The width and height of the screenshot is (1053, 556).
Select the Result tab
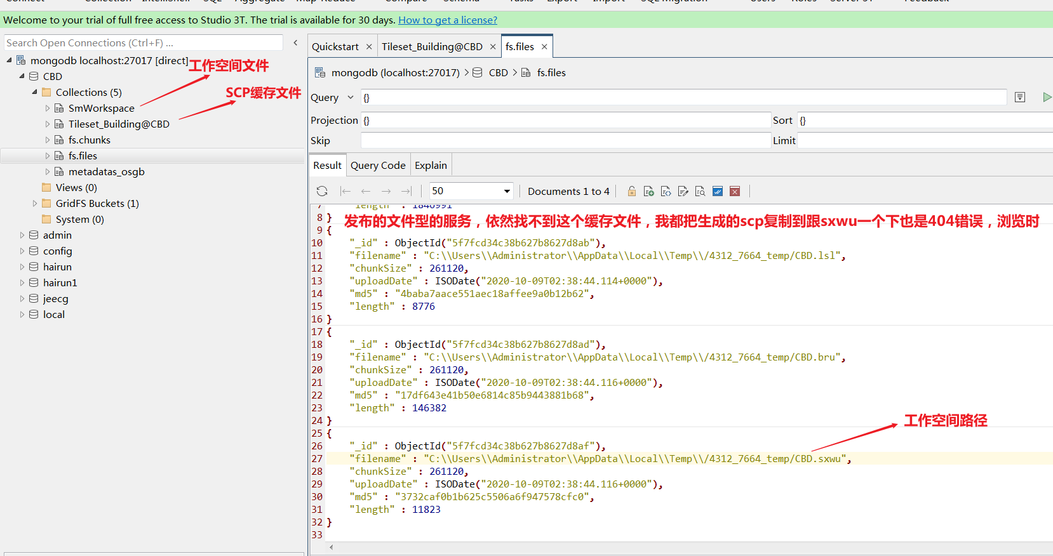327,165
